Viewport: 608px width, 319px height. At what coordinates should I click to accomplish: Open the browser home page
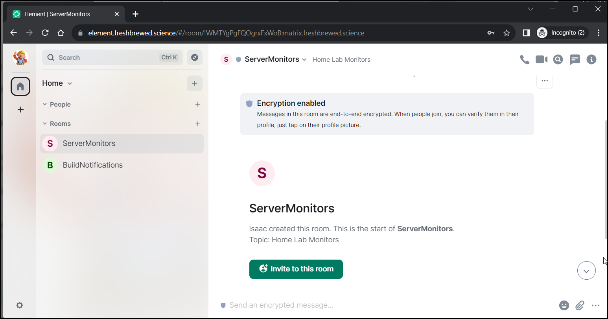point(61,33)
